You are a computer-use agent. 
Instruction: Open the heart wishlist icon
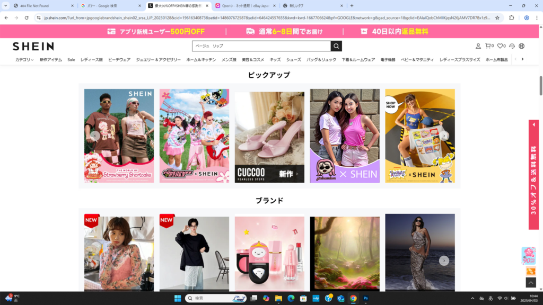[x=501, y=46]
